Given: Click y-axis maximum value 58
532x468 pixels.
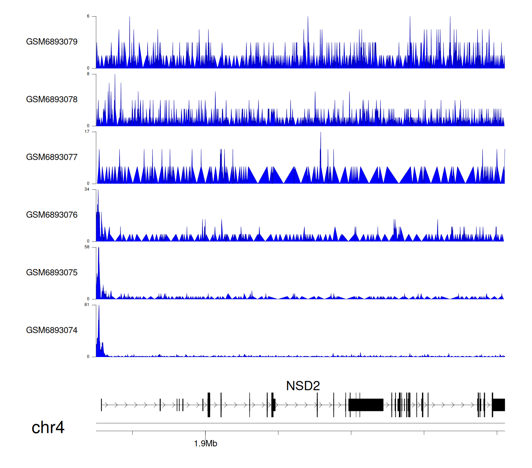Looking at the screenshot, I should tap(87, 247).
